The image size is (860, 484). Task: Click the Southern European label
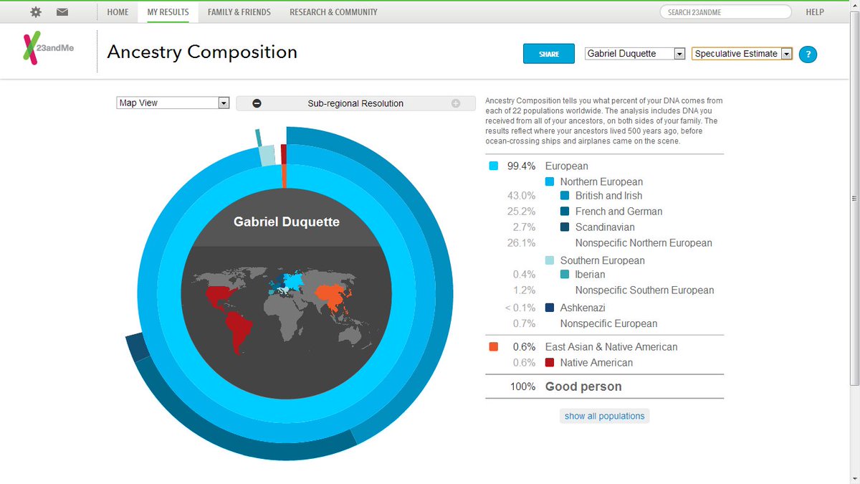(602, 261)
